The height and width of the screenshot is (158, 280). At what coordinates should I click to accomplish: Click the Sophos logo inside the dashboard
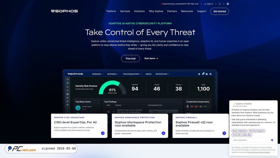coord(75,74)
